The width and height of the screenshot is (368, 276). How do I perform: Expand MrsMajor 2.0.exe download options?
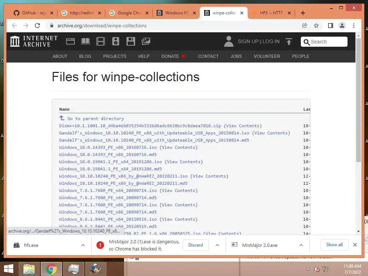(301, 245)
